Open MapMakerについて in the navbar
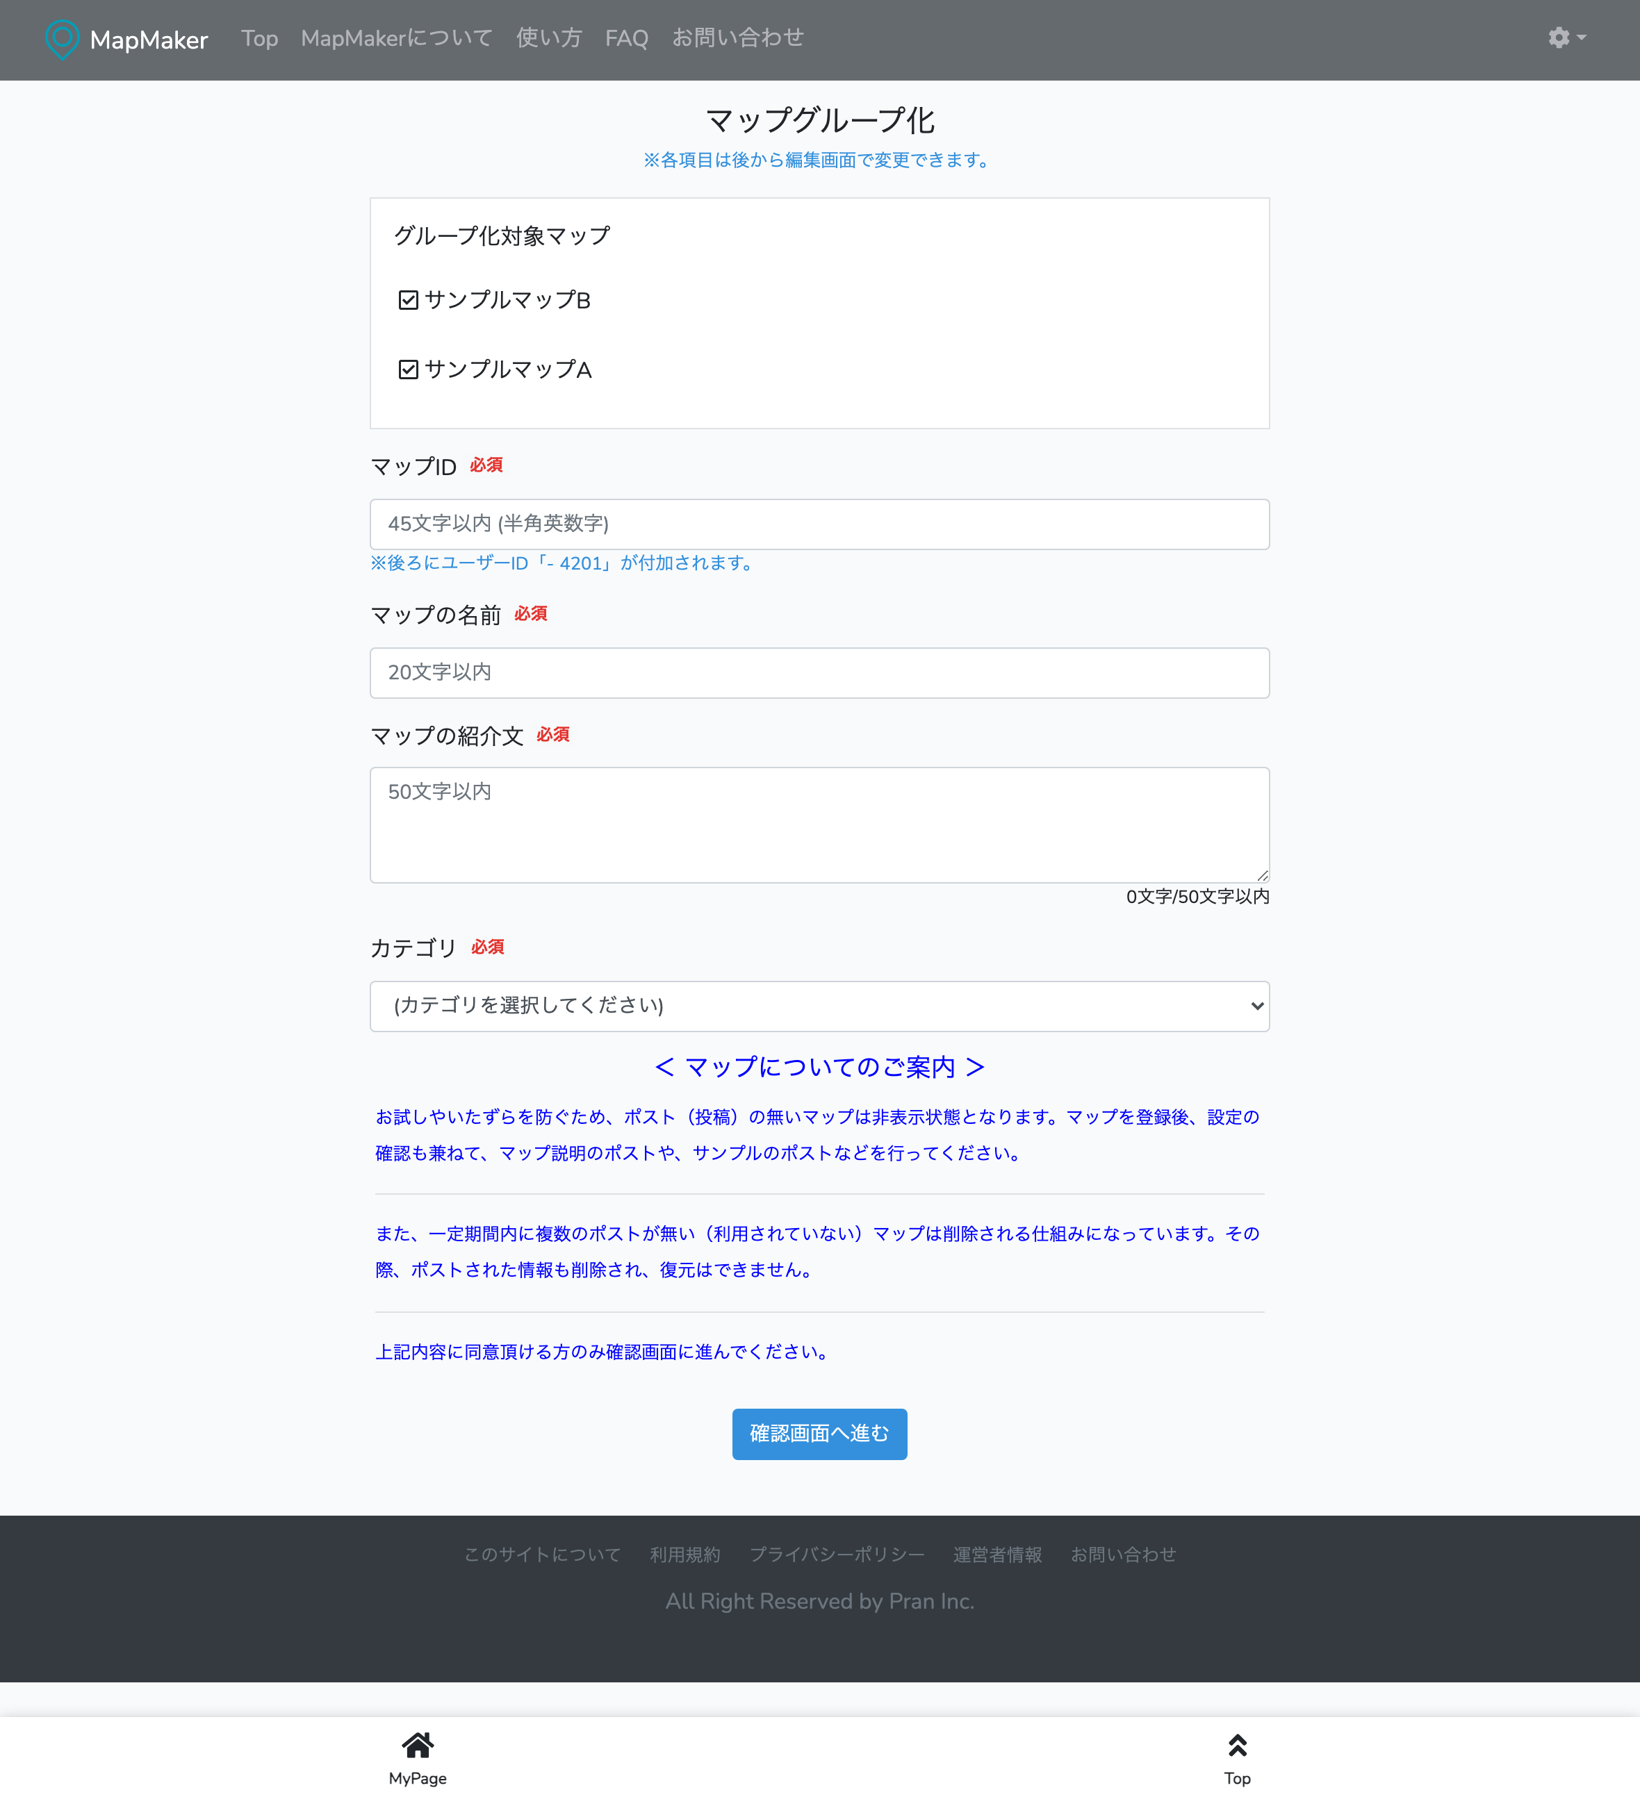 397,38
